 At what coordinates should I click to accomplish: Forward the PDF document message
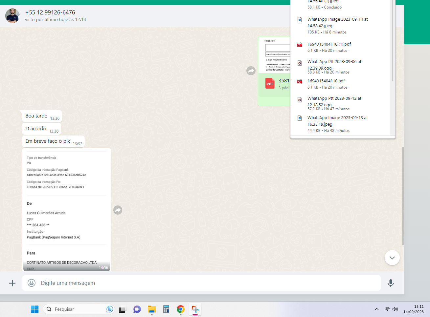251,71
